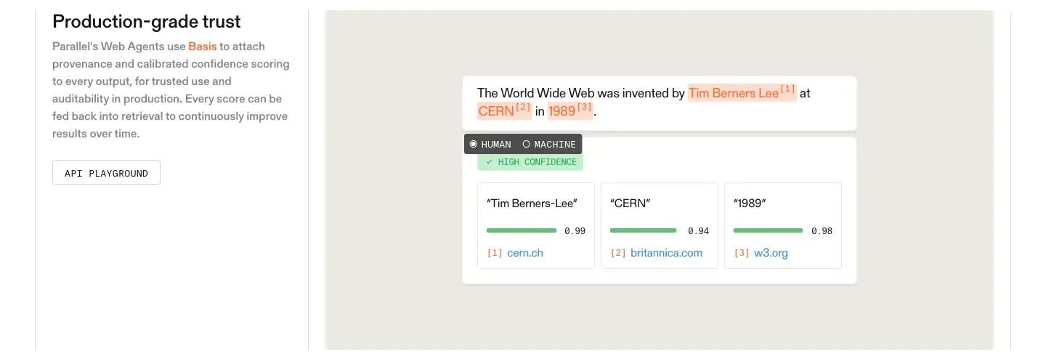The width and height of the screenshot is (1046, 362).
Task: Open the w3.org source link
Action: tap(771, 253)
